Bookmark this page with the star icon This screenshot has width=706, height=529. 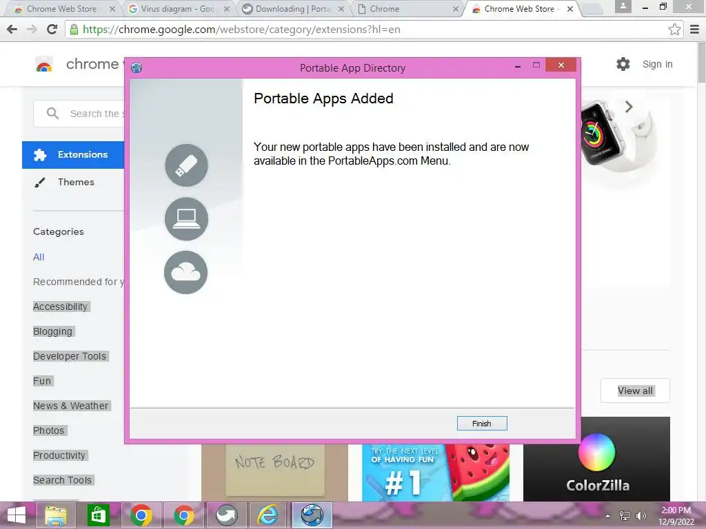coord(674,29)
